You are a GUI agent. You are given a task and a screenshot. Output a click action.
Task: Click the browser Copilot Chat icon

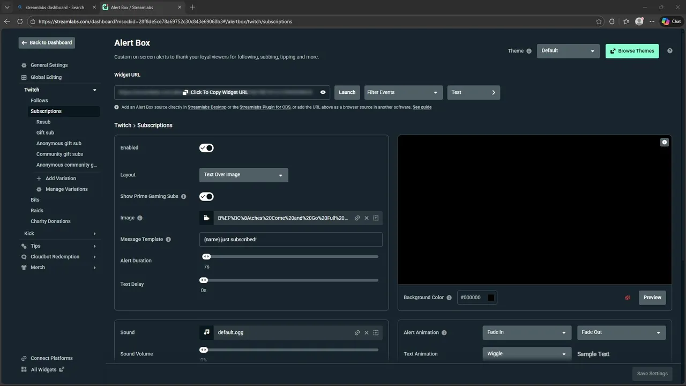pyautogui.click(x=671, y=21)
